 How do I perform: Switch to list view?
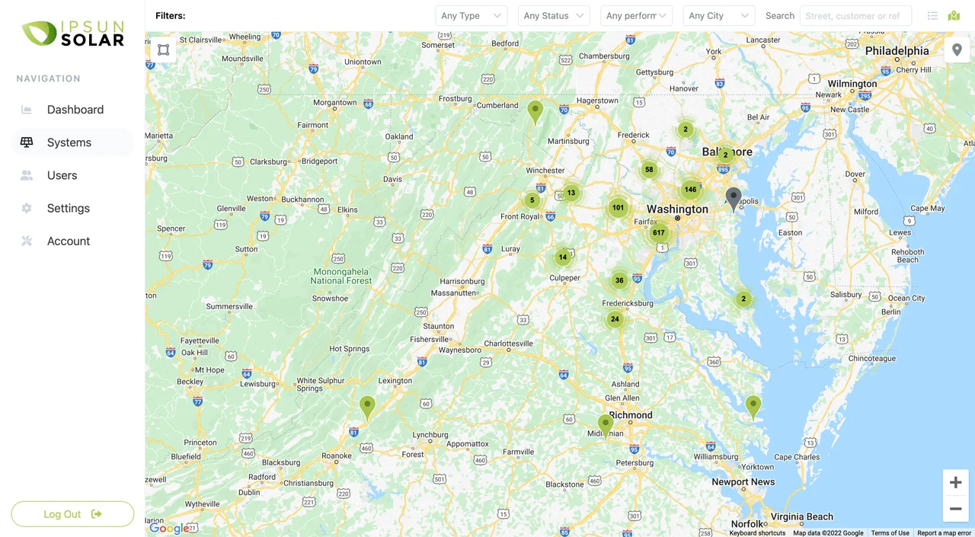tap(932, 16)
